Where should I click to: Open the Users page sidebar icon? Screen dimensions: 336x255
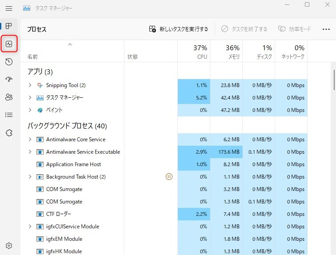(9, 97)
